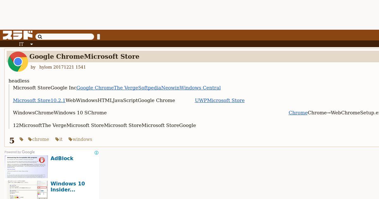
Task: Click the date text 20171221 1541
Action: pyautogui.click(x=69, y=67)
